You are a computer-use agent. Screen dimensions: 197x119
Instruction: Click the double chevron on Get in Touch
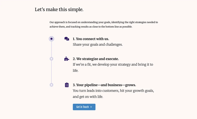click(91, 107)
